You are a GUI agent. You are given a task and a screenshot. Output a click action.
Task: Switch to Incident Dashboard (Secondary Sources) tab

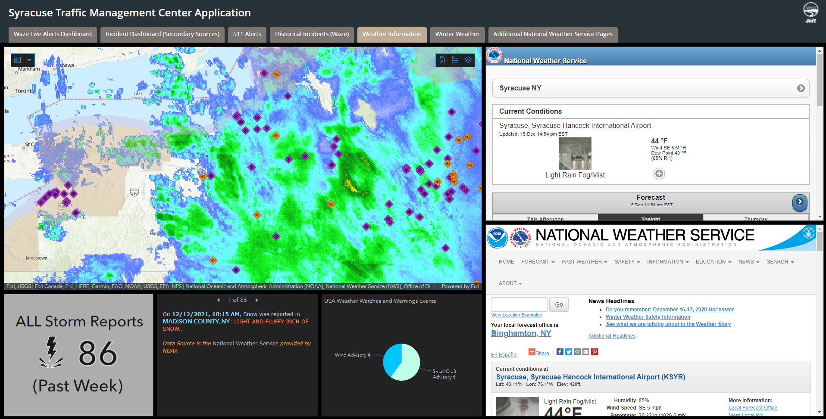[163, 34]
